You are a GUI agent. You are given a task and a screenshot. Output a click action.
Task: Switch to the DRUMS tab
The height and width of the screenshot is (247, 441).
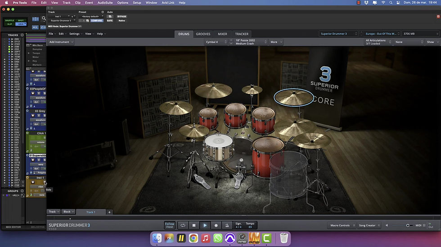click(x=184, y=34)
